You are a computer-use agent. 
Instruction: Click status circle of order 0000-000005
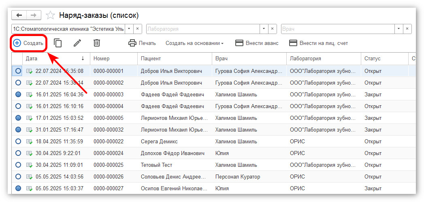point(18,118)
